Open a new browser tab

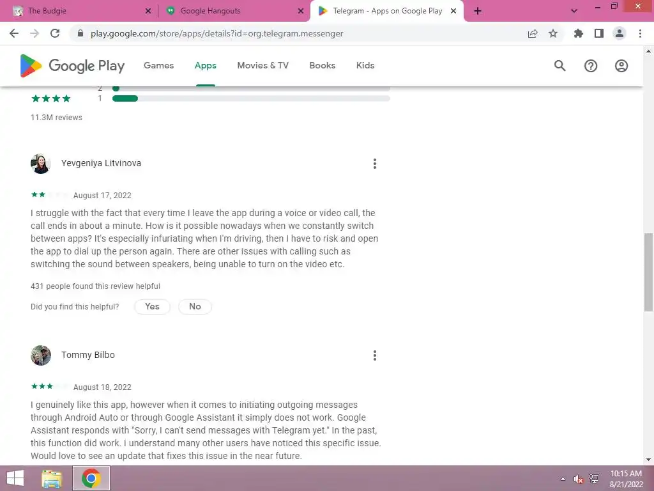pyautogui.click(x=478, y=11)
